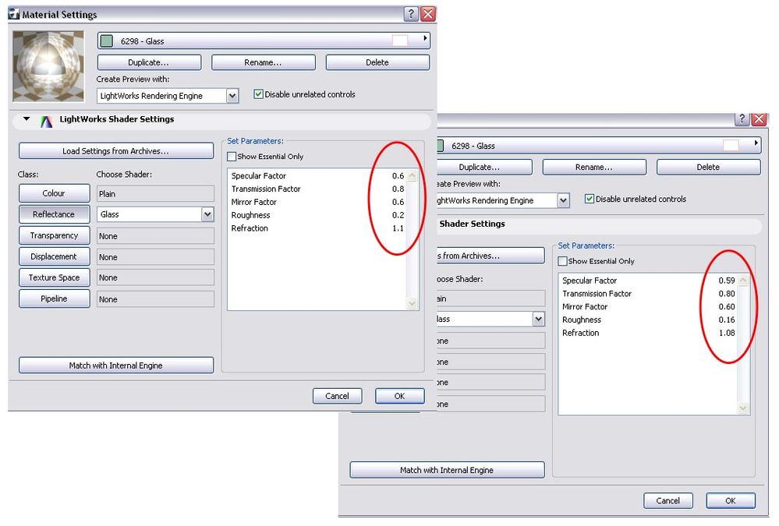Click Rename to rename the material
779x526 pixels.
tap(263, 62)
